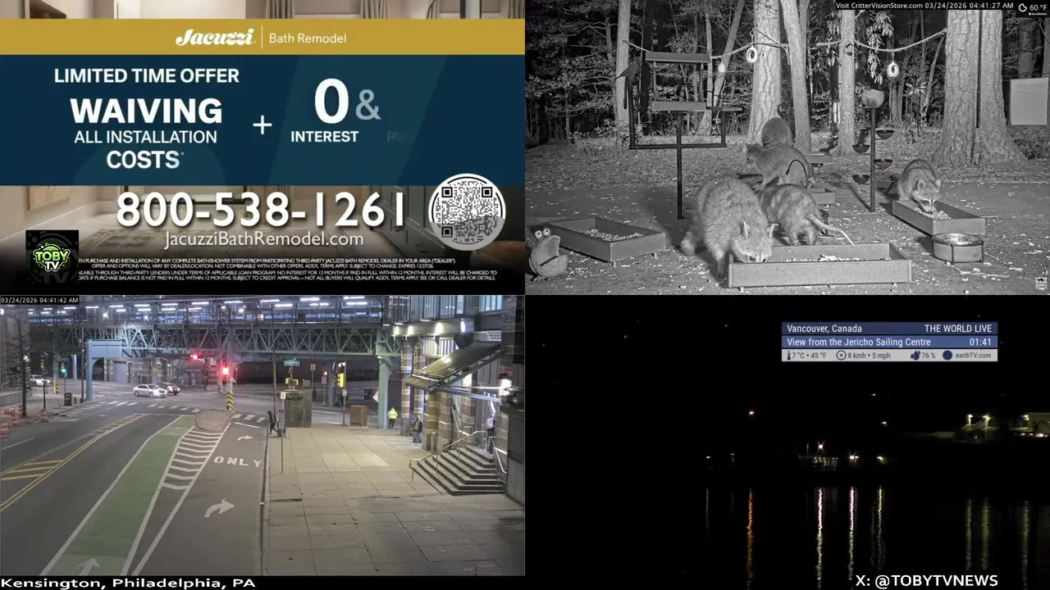
Task: Click the '76 %' humidity value
Action: click(x=929, y=356)
